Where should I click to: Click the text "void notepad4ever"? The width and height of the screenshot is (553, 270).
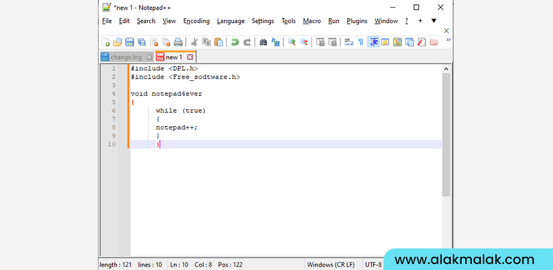coord(167,94)
